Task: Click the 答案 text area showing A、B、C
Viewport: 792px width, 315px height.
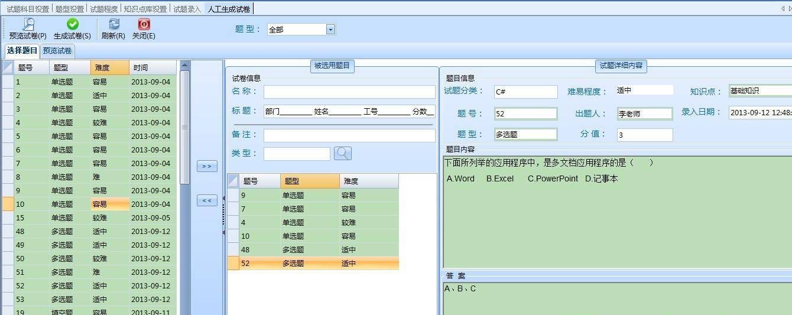Action: click(617, 298)
